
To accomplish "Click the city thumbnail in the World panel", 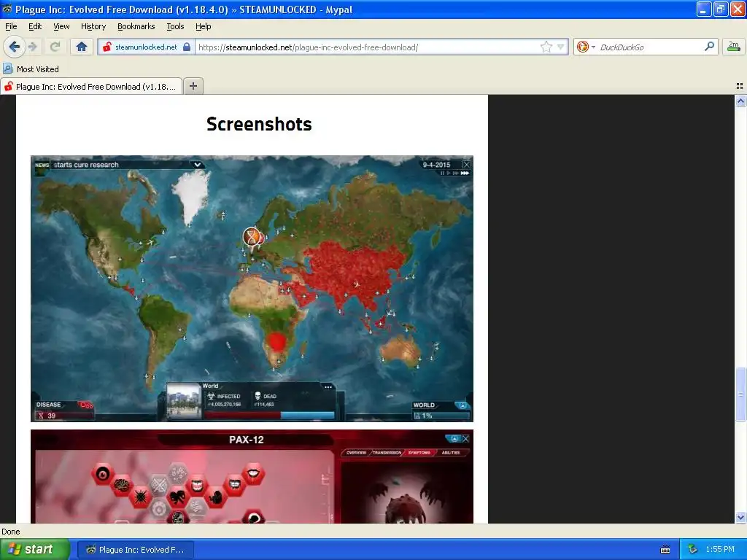I will [184, 402].
